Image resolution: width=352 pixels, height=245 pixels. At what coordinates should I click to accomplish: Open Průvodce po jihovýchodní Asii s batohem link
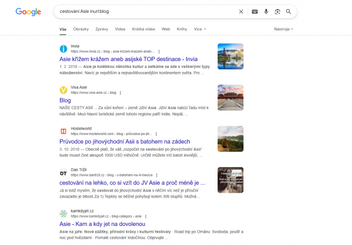pos(125,142)
